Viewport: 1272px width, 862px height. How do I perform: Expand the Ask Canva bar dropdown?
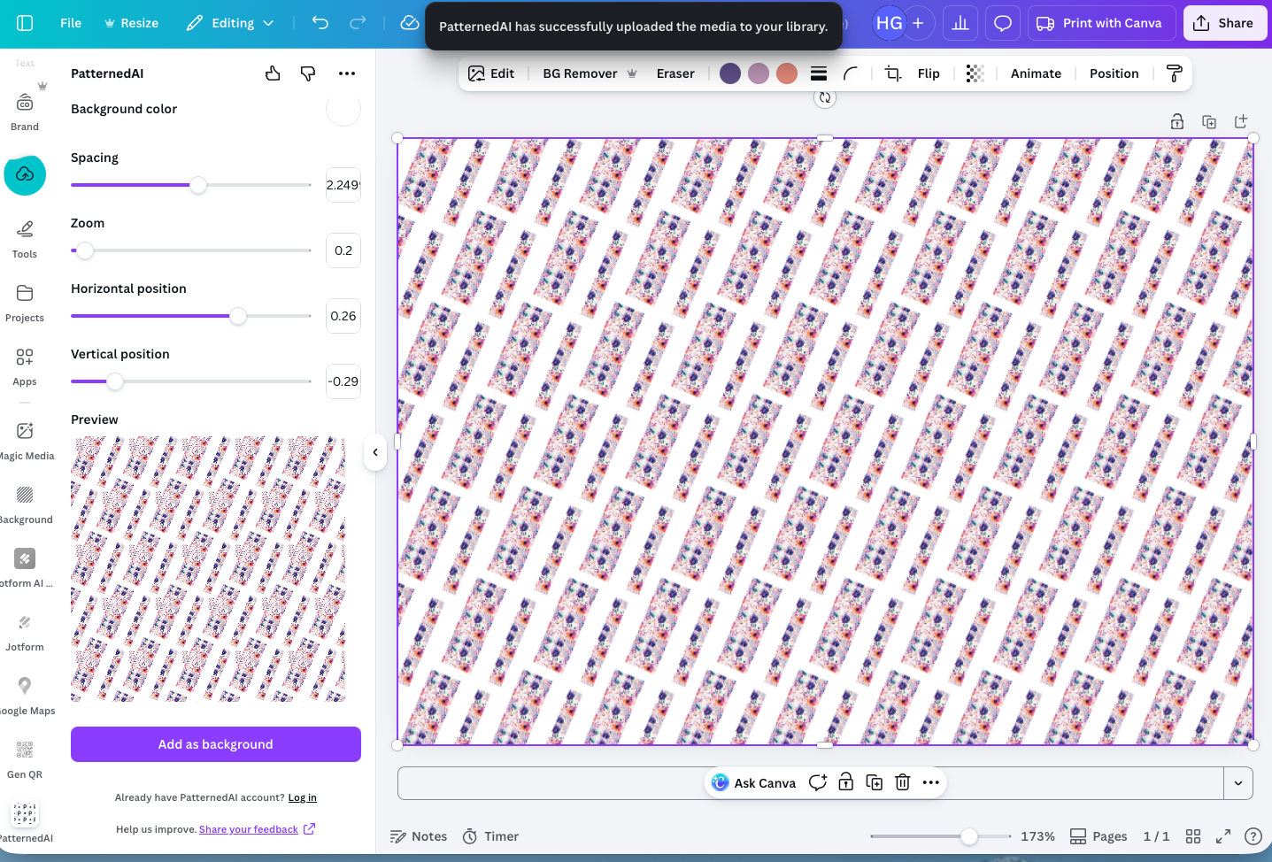(1237, 782)
